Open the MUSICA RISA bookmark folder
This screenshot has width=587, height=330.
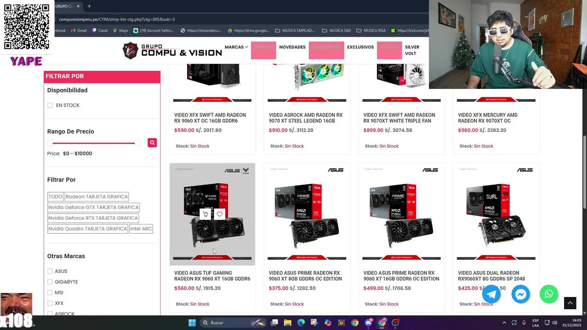[371, 31]
